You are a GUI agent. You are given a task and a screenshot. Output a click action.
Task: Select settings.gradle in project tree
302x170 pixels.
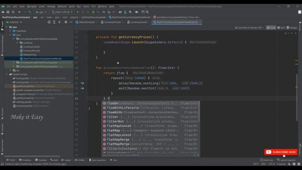point(24,102)
